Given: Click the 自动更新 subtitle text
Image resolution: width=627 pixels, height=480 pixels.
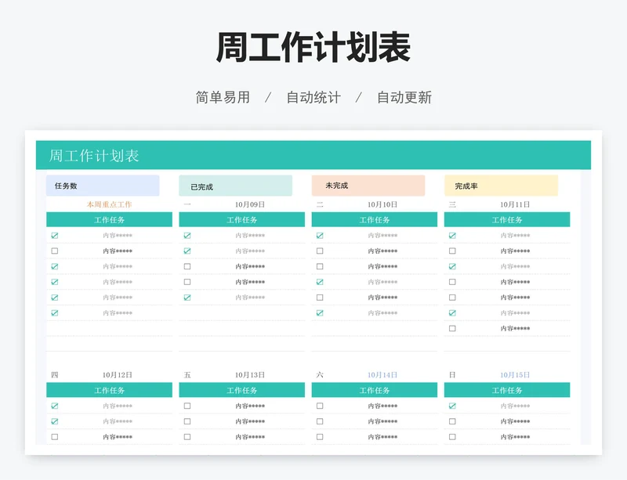Looking at the screenshot, I should (404, 97).
